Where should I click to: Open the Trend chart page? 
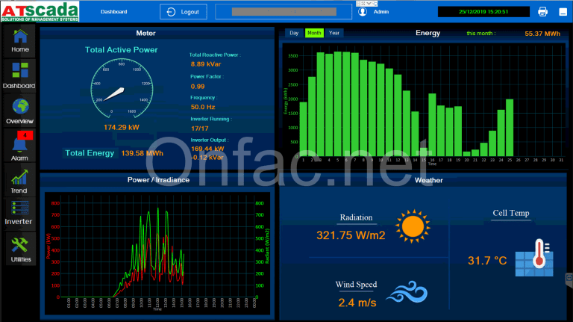click(20, 179)
